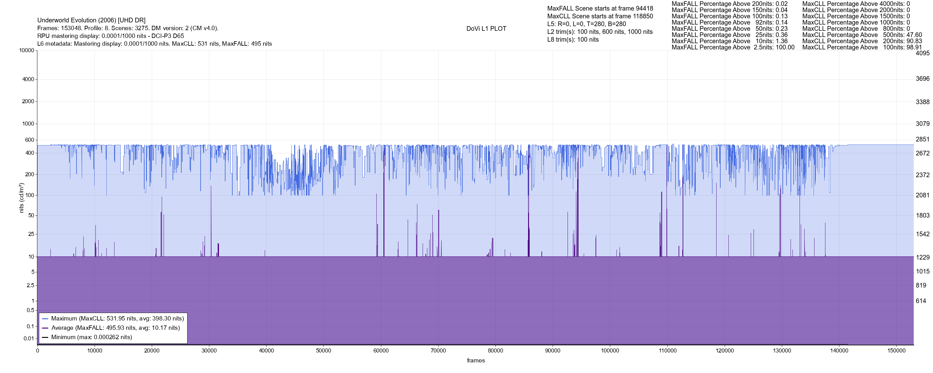Click the 'nits (cd/m²)' y-axis label
This screenshot has width=933, height=373.
(21, 198)
